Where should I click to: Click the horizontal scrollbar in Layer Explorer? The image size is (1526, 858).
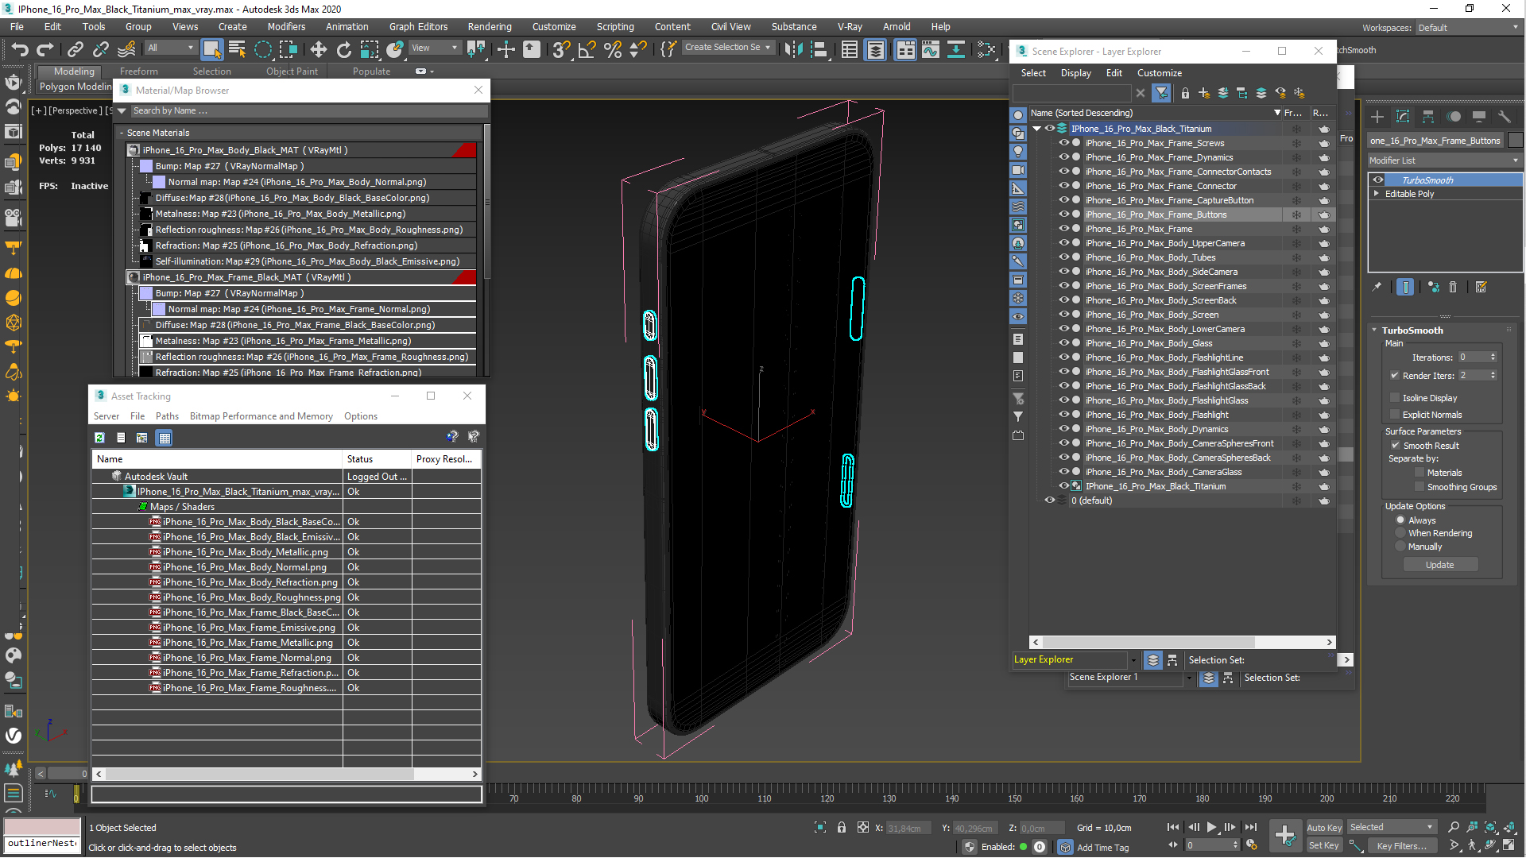(1148, 642)
